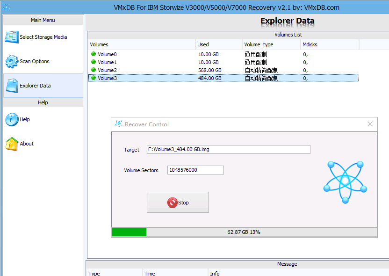This screenshot has width=389, height=276.
Task: Click the green status dot beside Volume0
Action: tap(94, 54)
